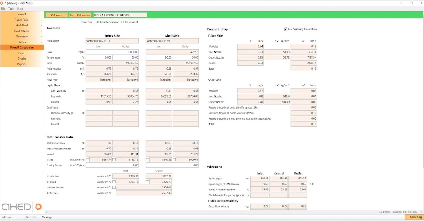
Task: Click K Effective value 2597.39
Action: (144, 193)
